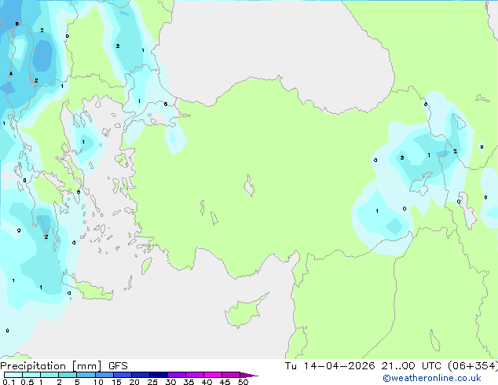Click the 10–15 mm blue legend swatch
This screenshot has width=498, height=385.
point(104,375)
